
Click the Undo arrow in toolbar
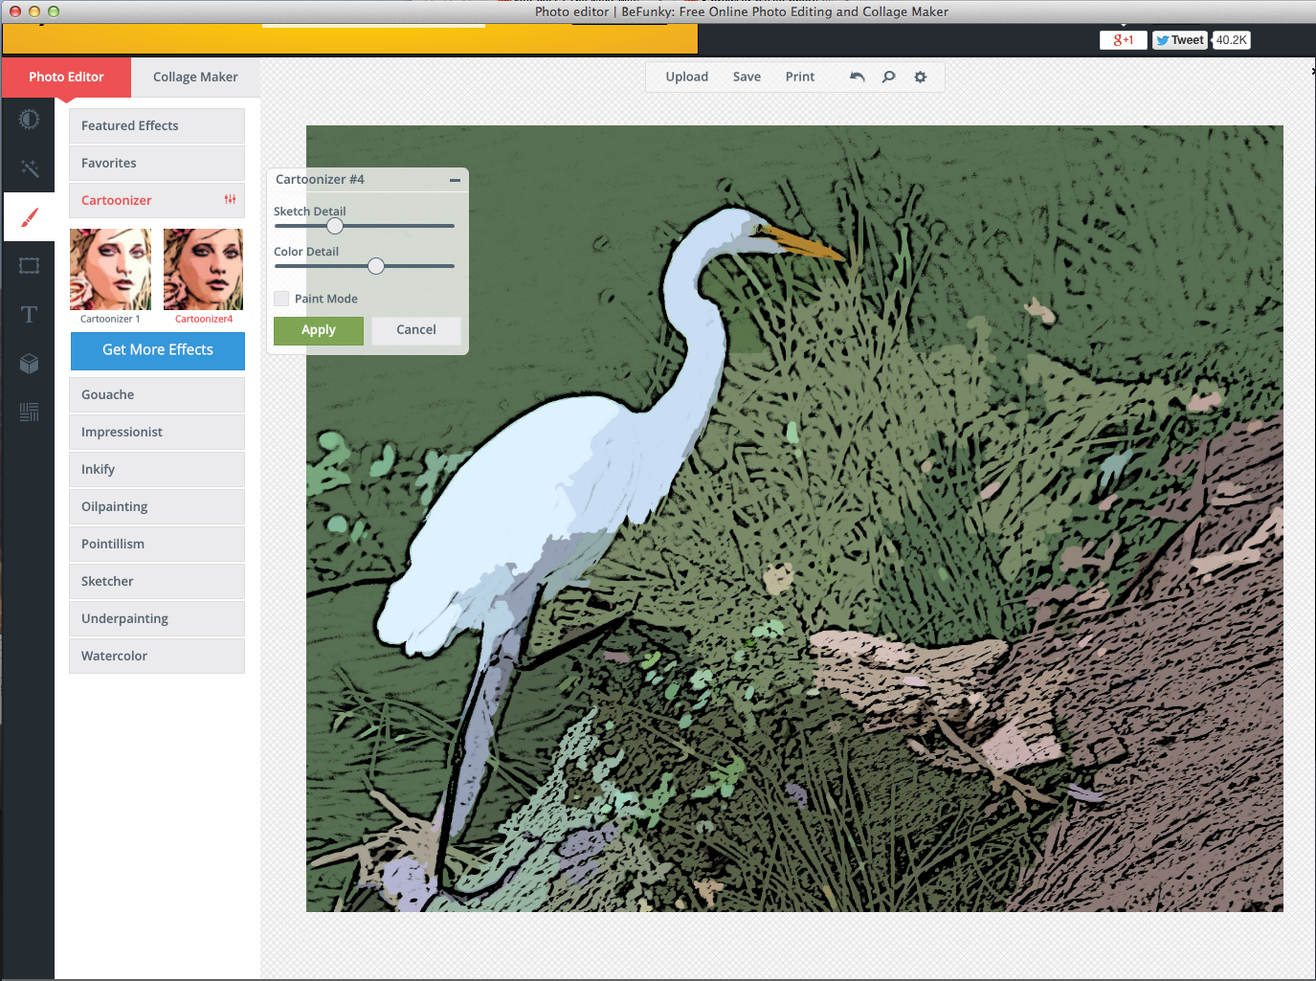(857, 77)
